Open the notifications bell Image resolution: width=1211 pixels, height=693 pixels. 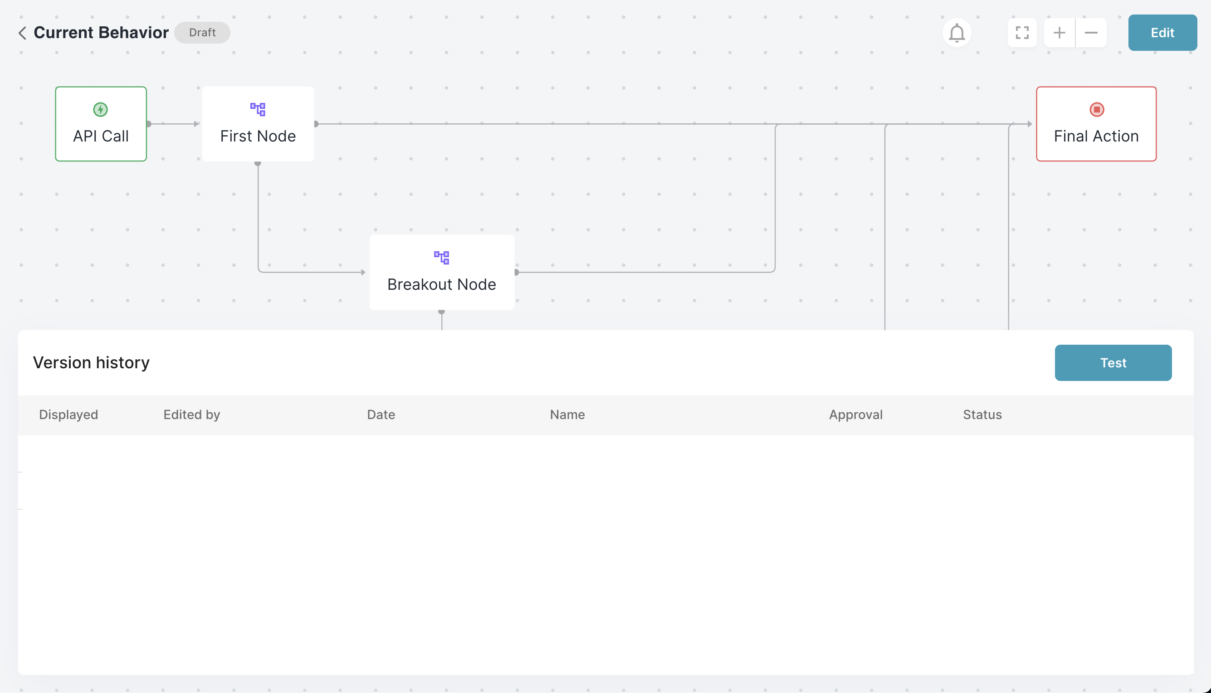pos(957,33)
